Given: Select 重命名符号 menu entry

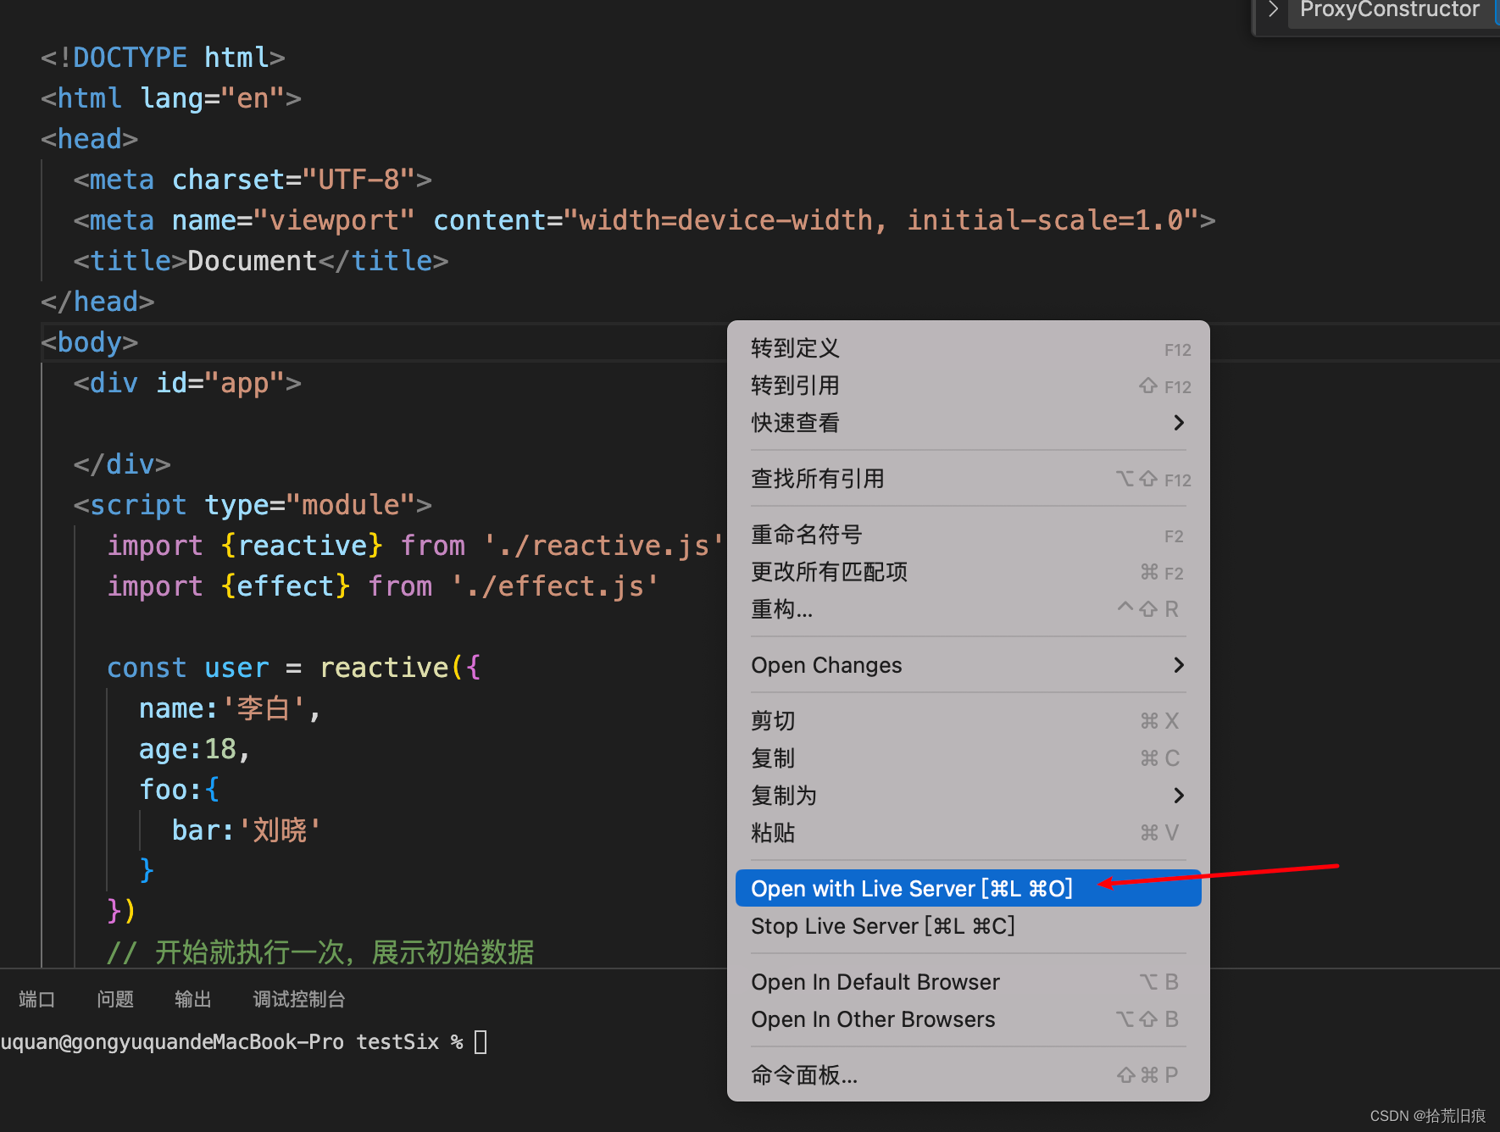Looking at the screenshot, I should pyautogui.click(x=968, y=535).
